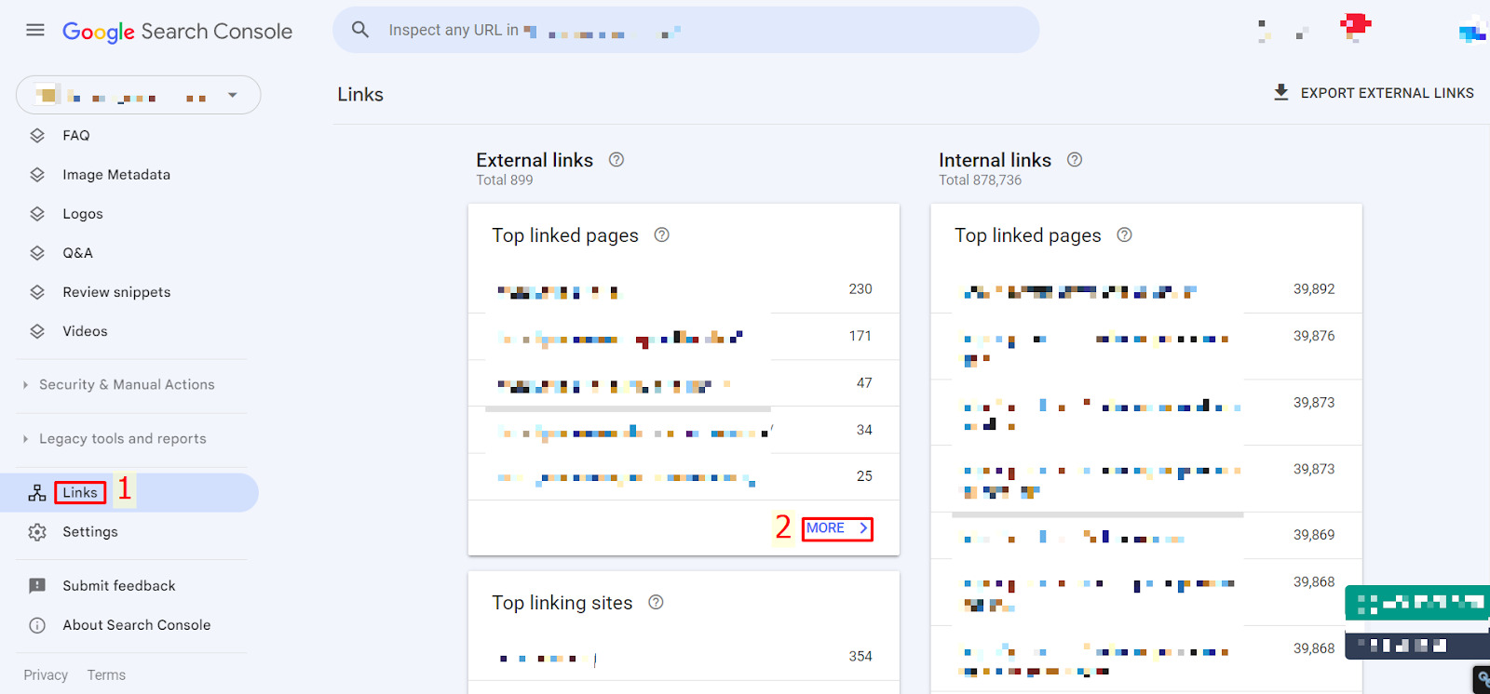Click help icon next to Top linking sites

pyautogui.click(x=656, y=602)
